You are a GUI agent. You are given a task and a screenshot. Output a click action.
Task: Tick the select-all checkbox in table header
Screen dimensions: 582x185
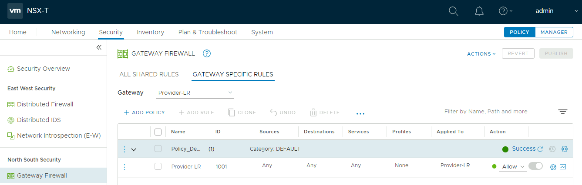[x=158, y=132]
